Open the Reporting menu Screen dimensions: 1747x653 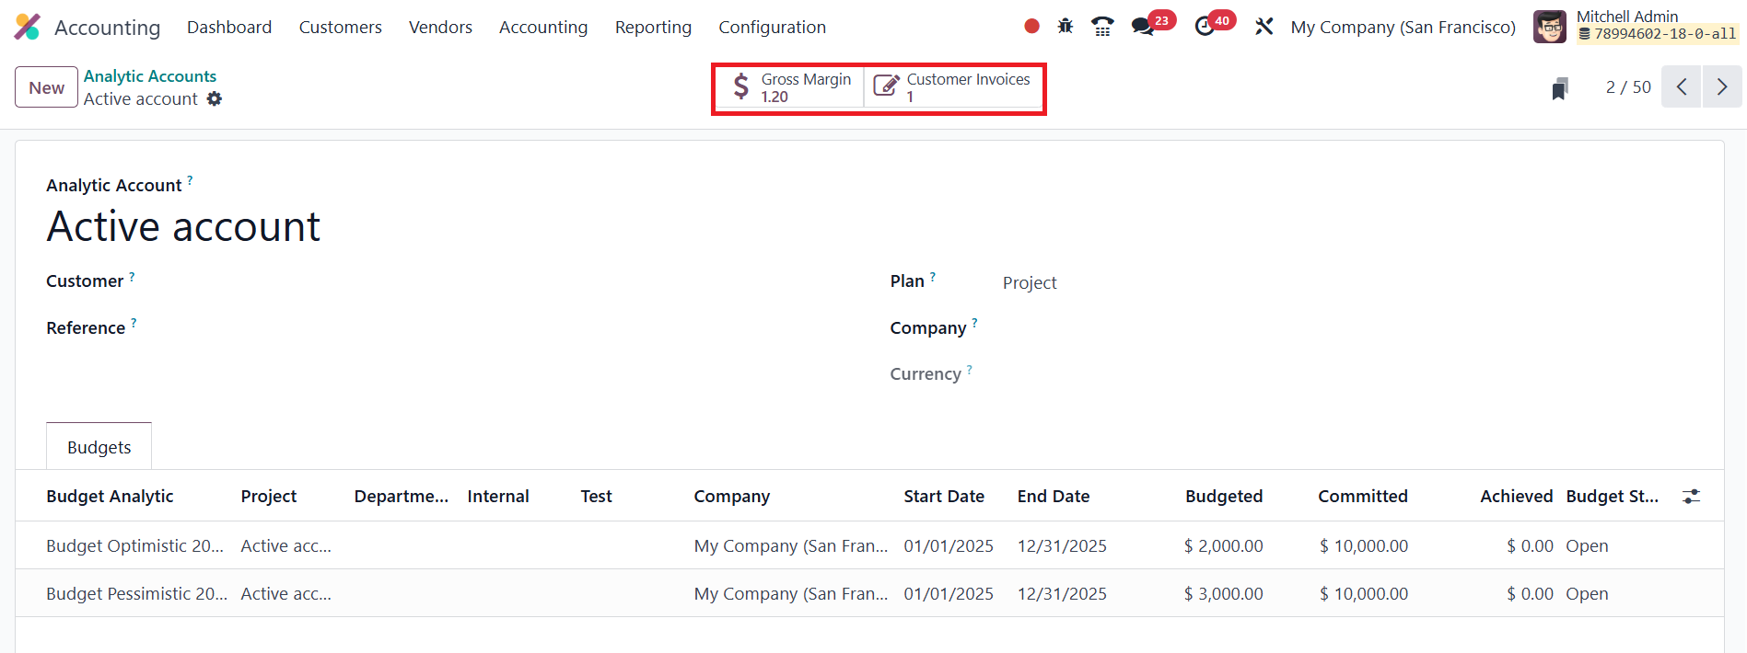pyautogui.click(x=653, y=28)
